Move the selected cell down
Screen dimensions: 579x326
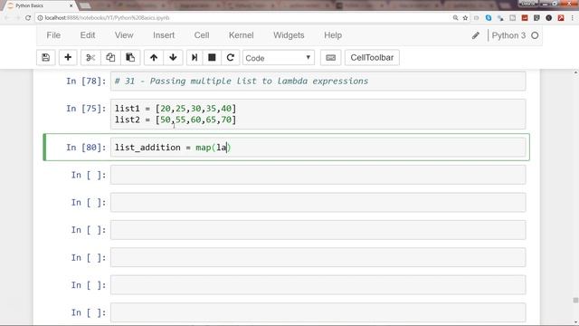pos(173,58)
